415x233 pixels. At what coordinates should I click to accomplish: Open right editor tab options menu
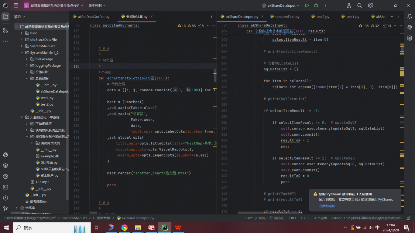point(399,17)
